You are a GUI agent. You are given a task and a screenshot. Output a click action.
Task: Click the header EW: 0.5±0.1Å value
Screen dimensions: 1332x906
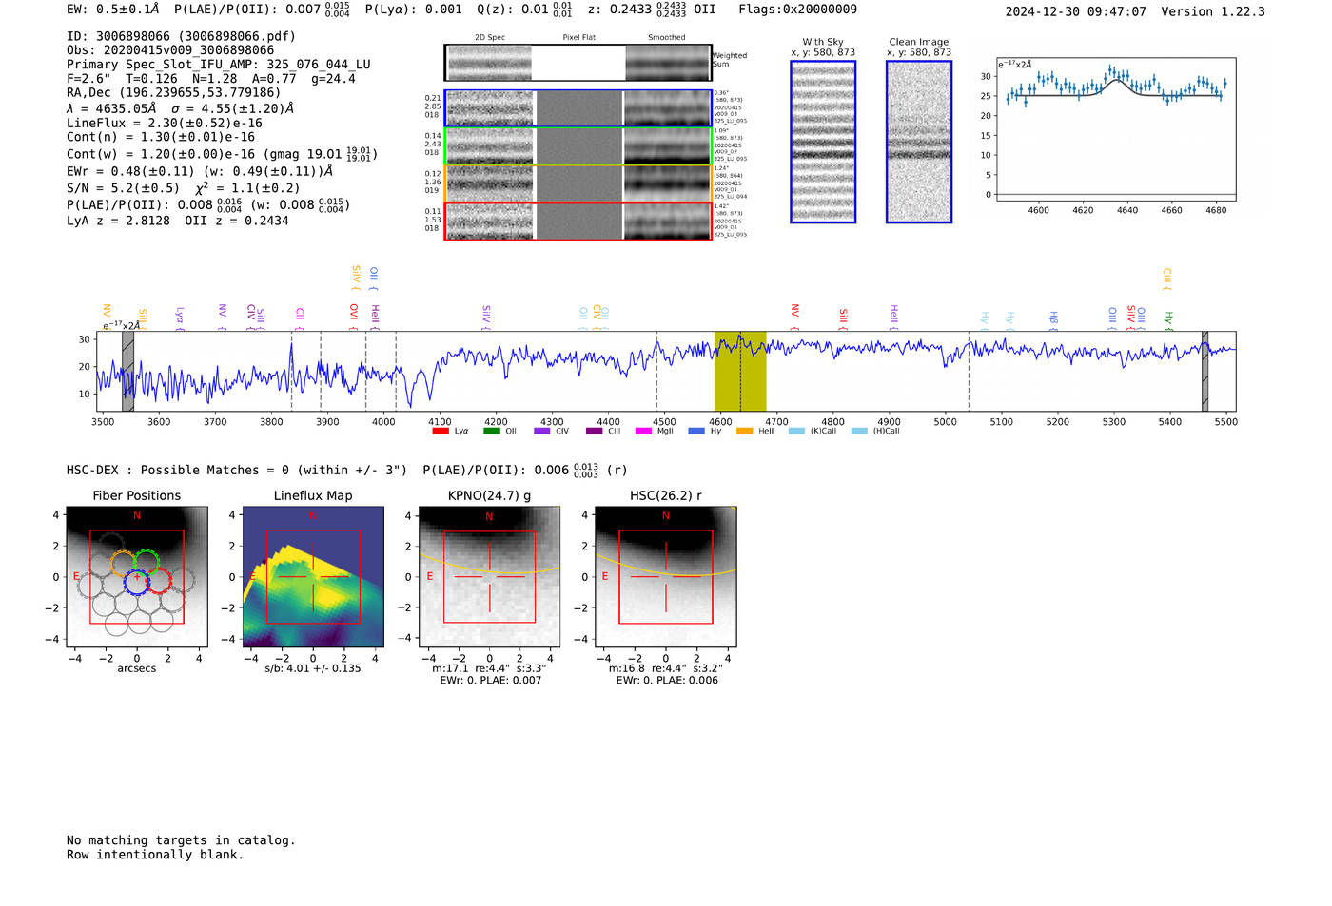pos(112,10)
